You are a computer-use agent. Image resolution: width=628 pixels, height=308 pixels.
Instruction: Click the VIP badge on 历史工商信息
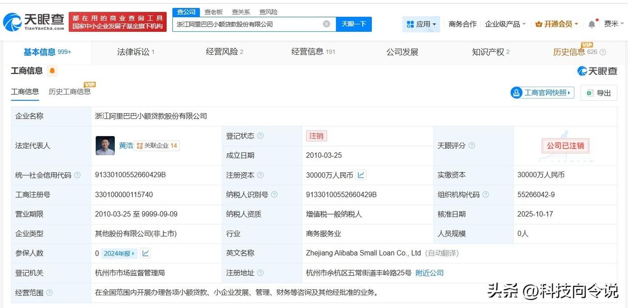click(x=89, y=84)
